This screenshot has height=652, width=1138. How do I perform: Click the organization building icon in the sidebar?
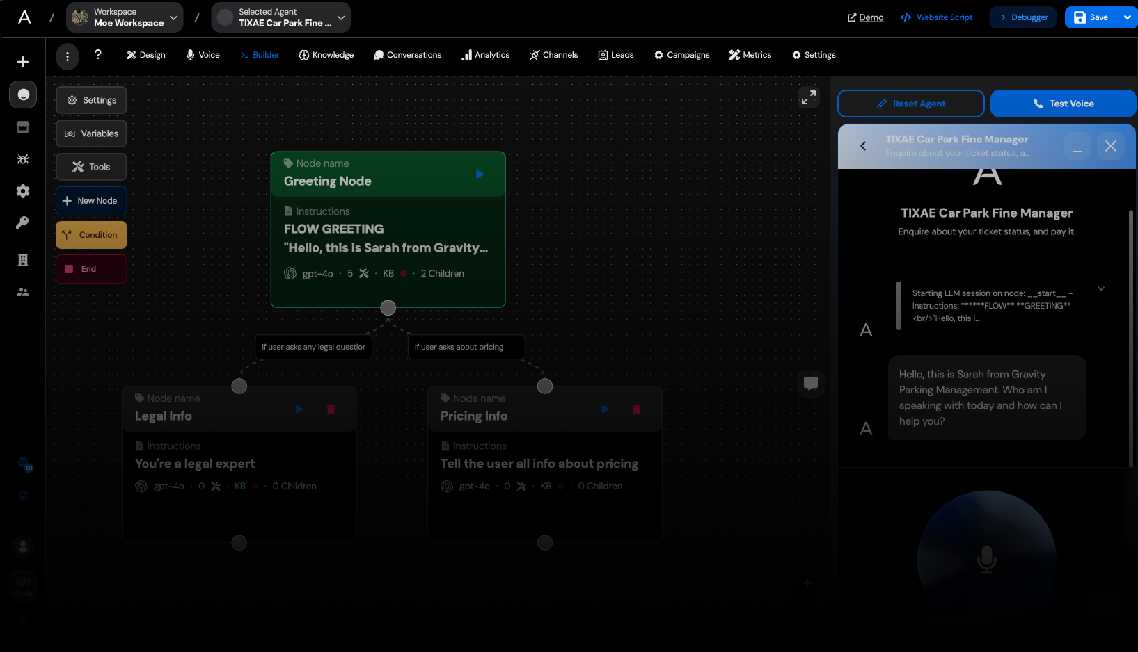[23, 259]
